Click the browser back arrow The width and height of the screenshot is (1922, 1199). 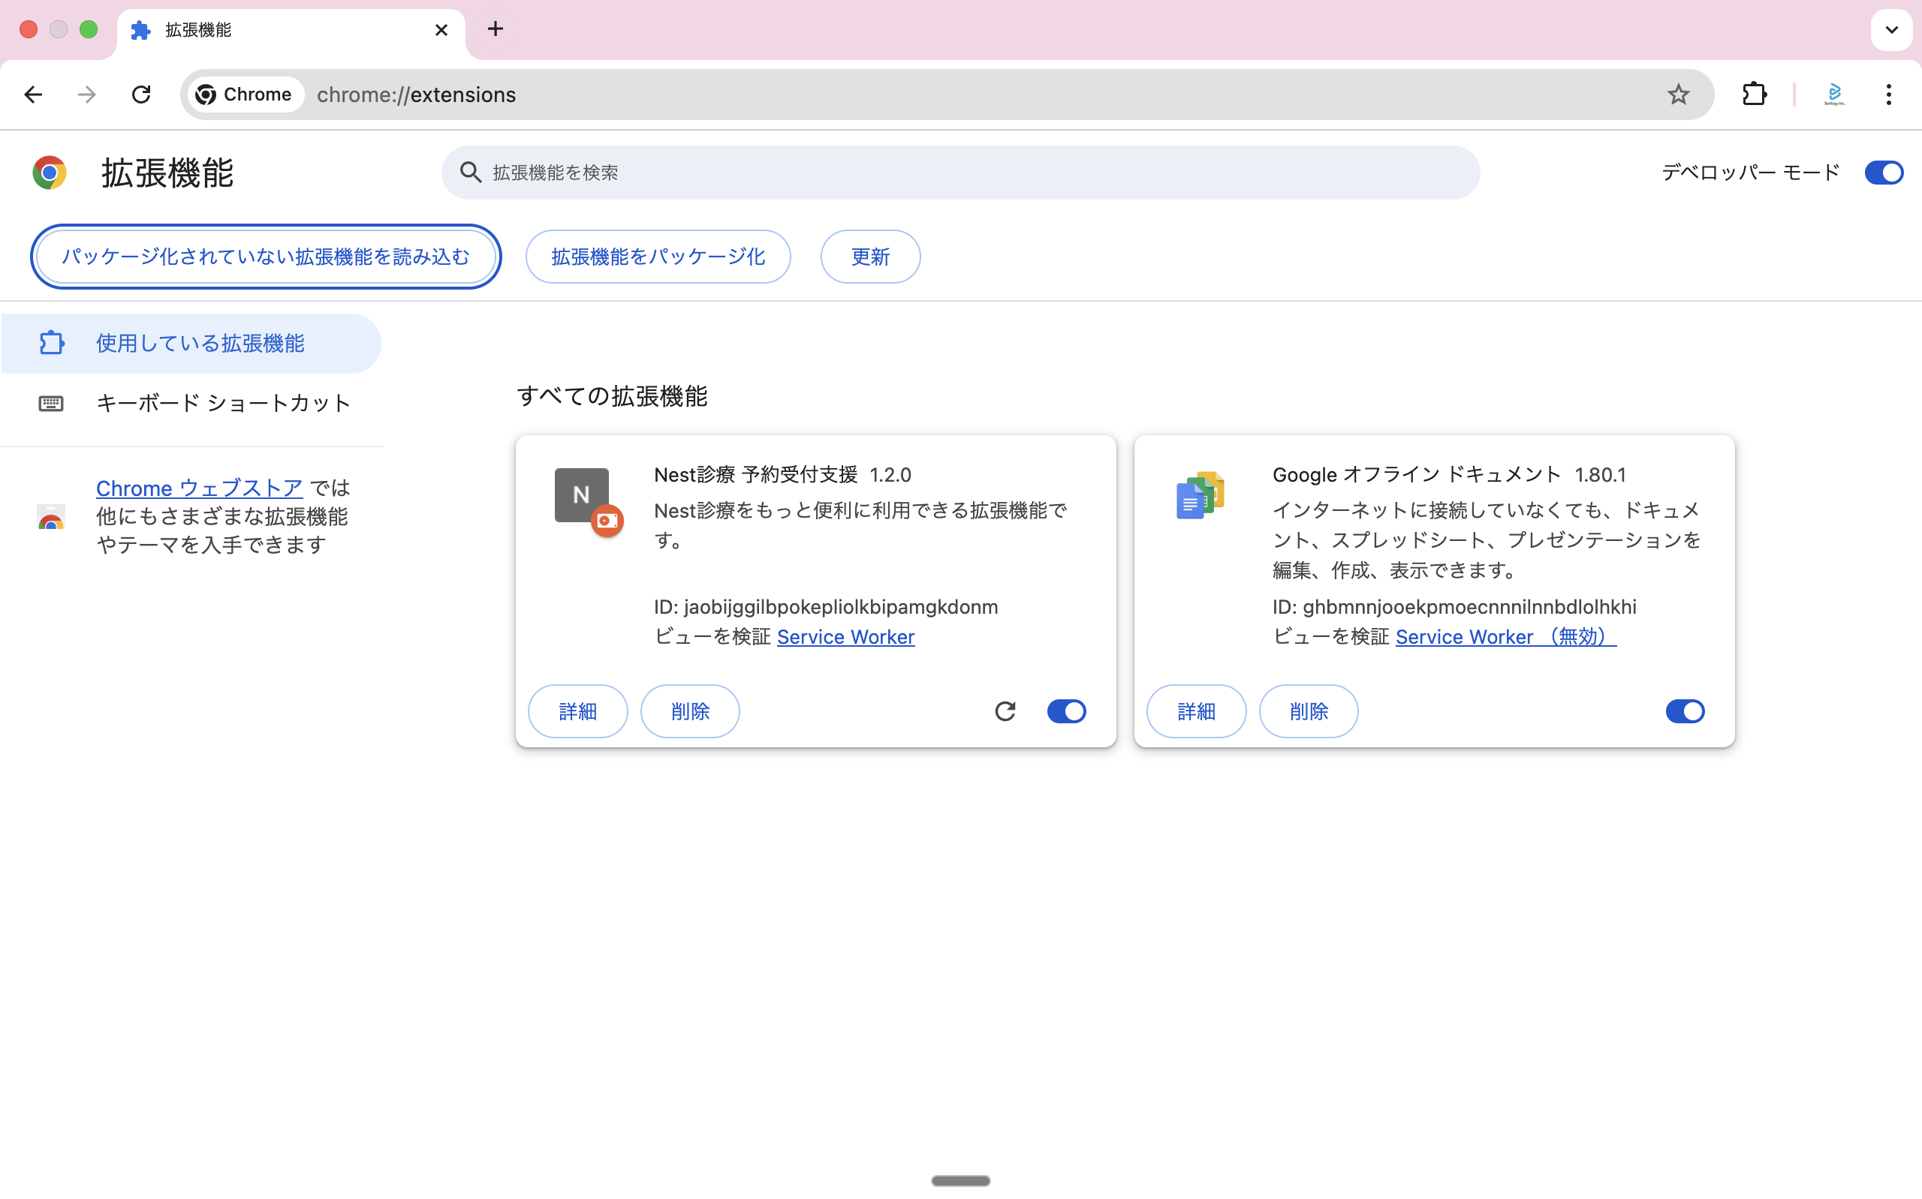click(33, 95)
